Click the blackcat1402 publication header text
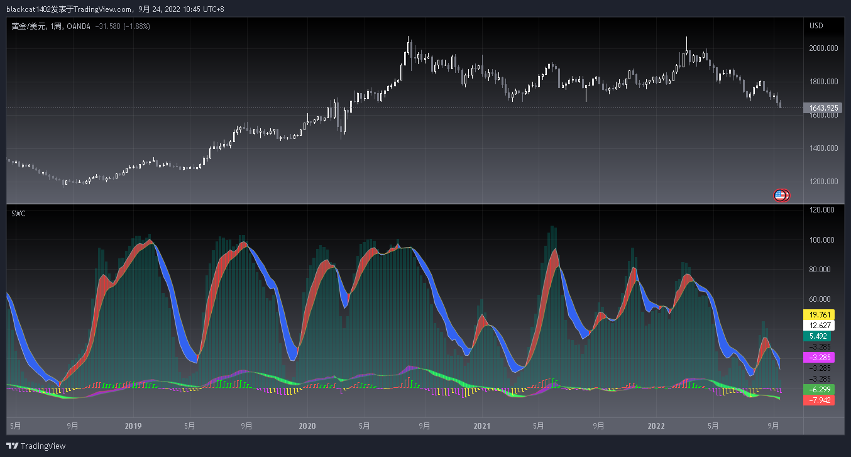The image size is (851, 457). pyautogui.click(x=116, y=9)
